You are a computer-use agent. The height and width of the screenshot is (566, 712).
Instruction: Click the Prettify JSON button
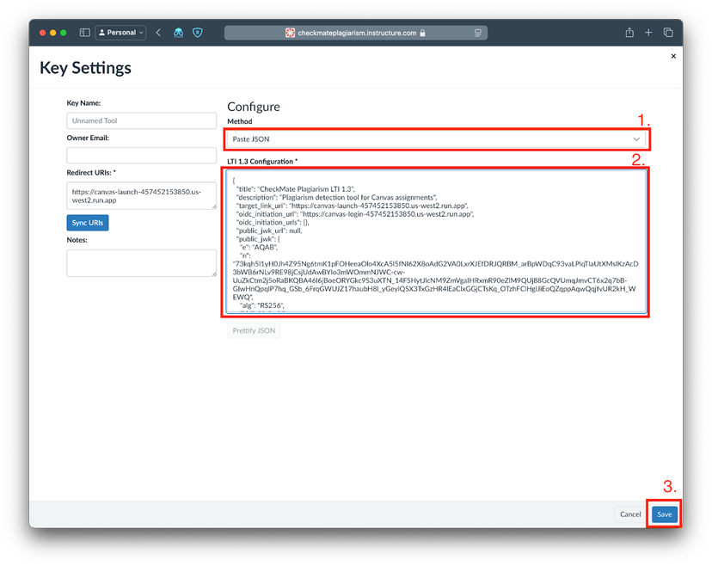[253, 329]
